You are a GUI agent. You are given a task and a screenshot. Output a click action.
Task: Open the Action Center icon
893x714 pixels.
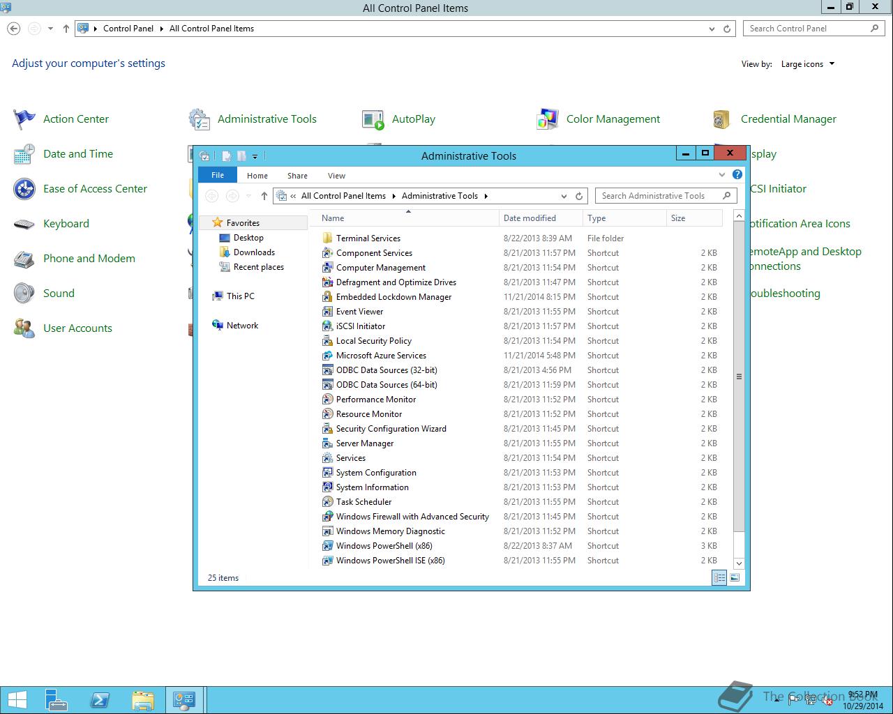(x=24, y=119)
